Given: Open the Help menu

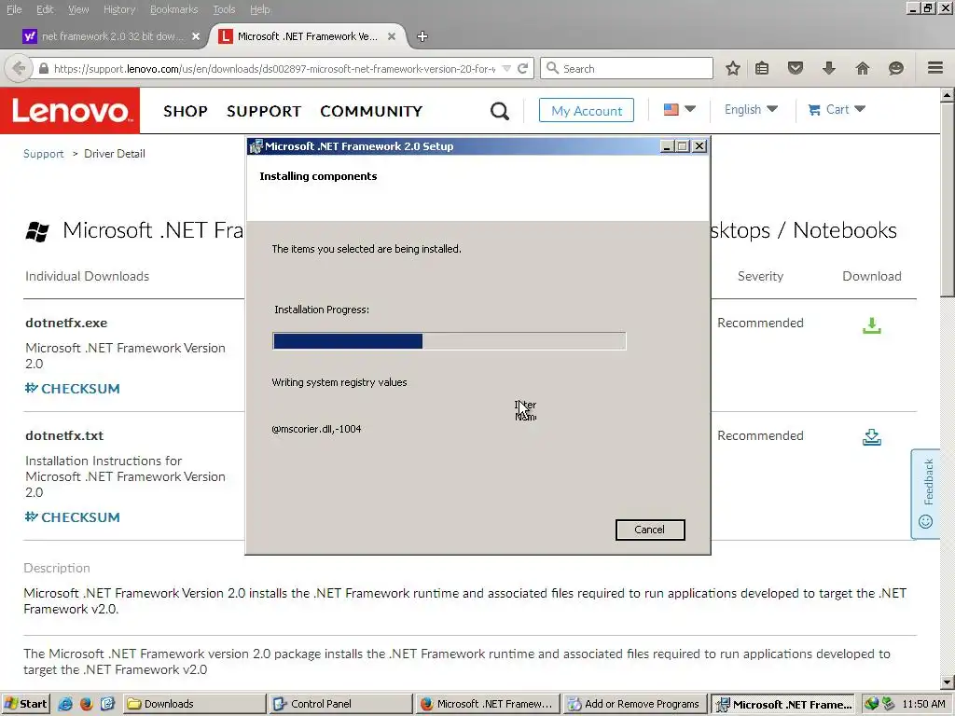Looking at the screenshot, I should click(x=259, y=9).
